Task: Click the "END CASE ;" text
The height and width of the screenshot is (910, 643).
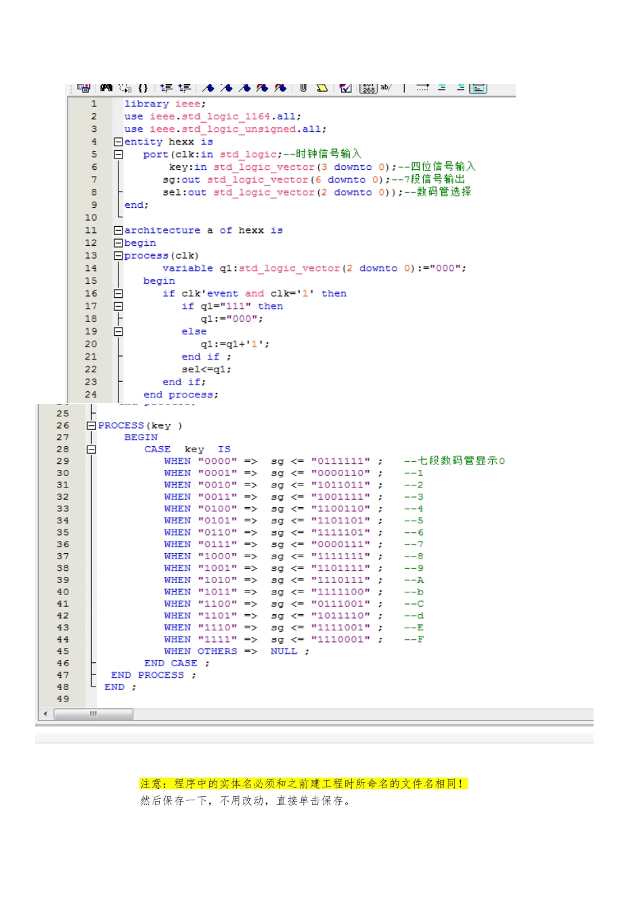Action: click(177, 664)
